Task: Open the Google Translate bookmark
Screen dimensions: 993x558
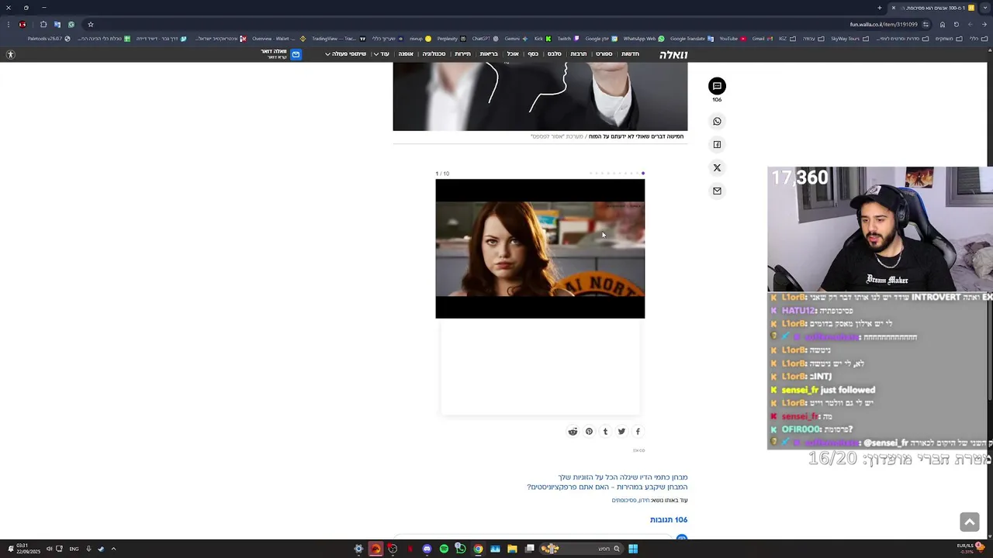Action: (692, 39)
